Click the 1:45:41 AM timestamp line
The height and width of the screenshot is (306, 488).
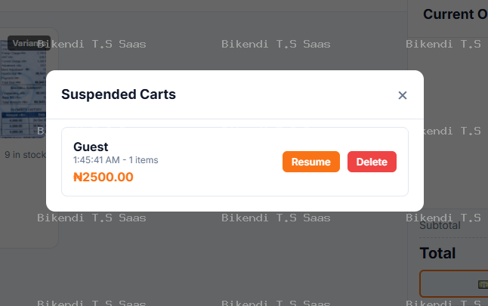116,160
